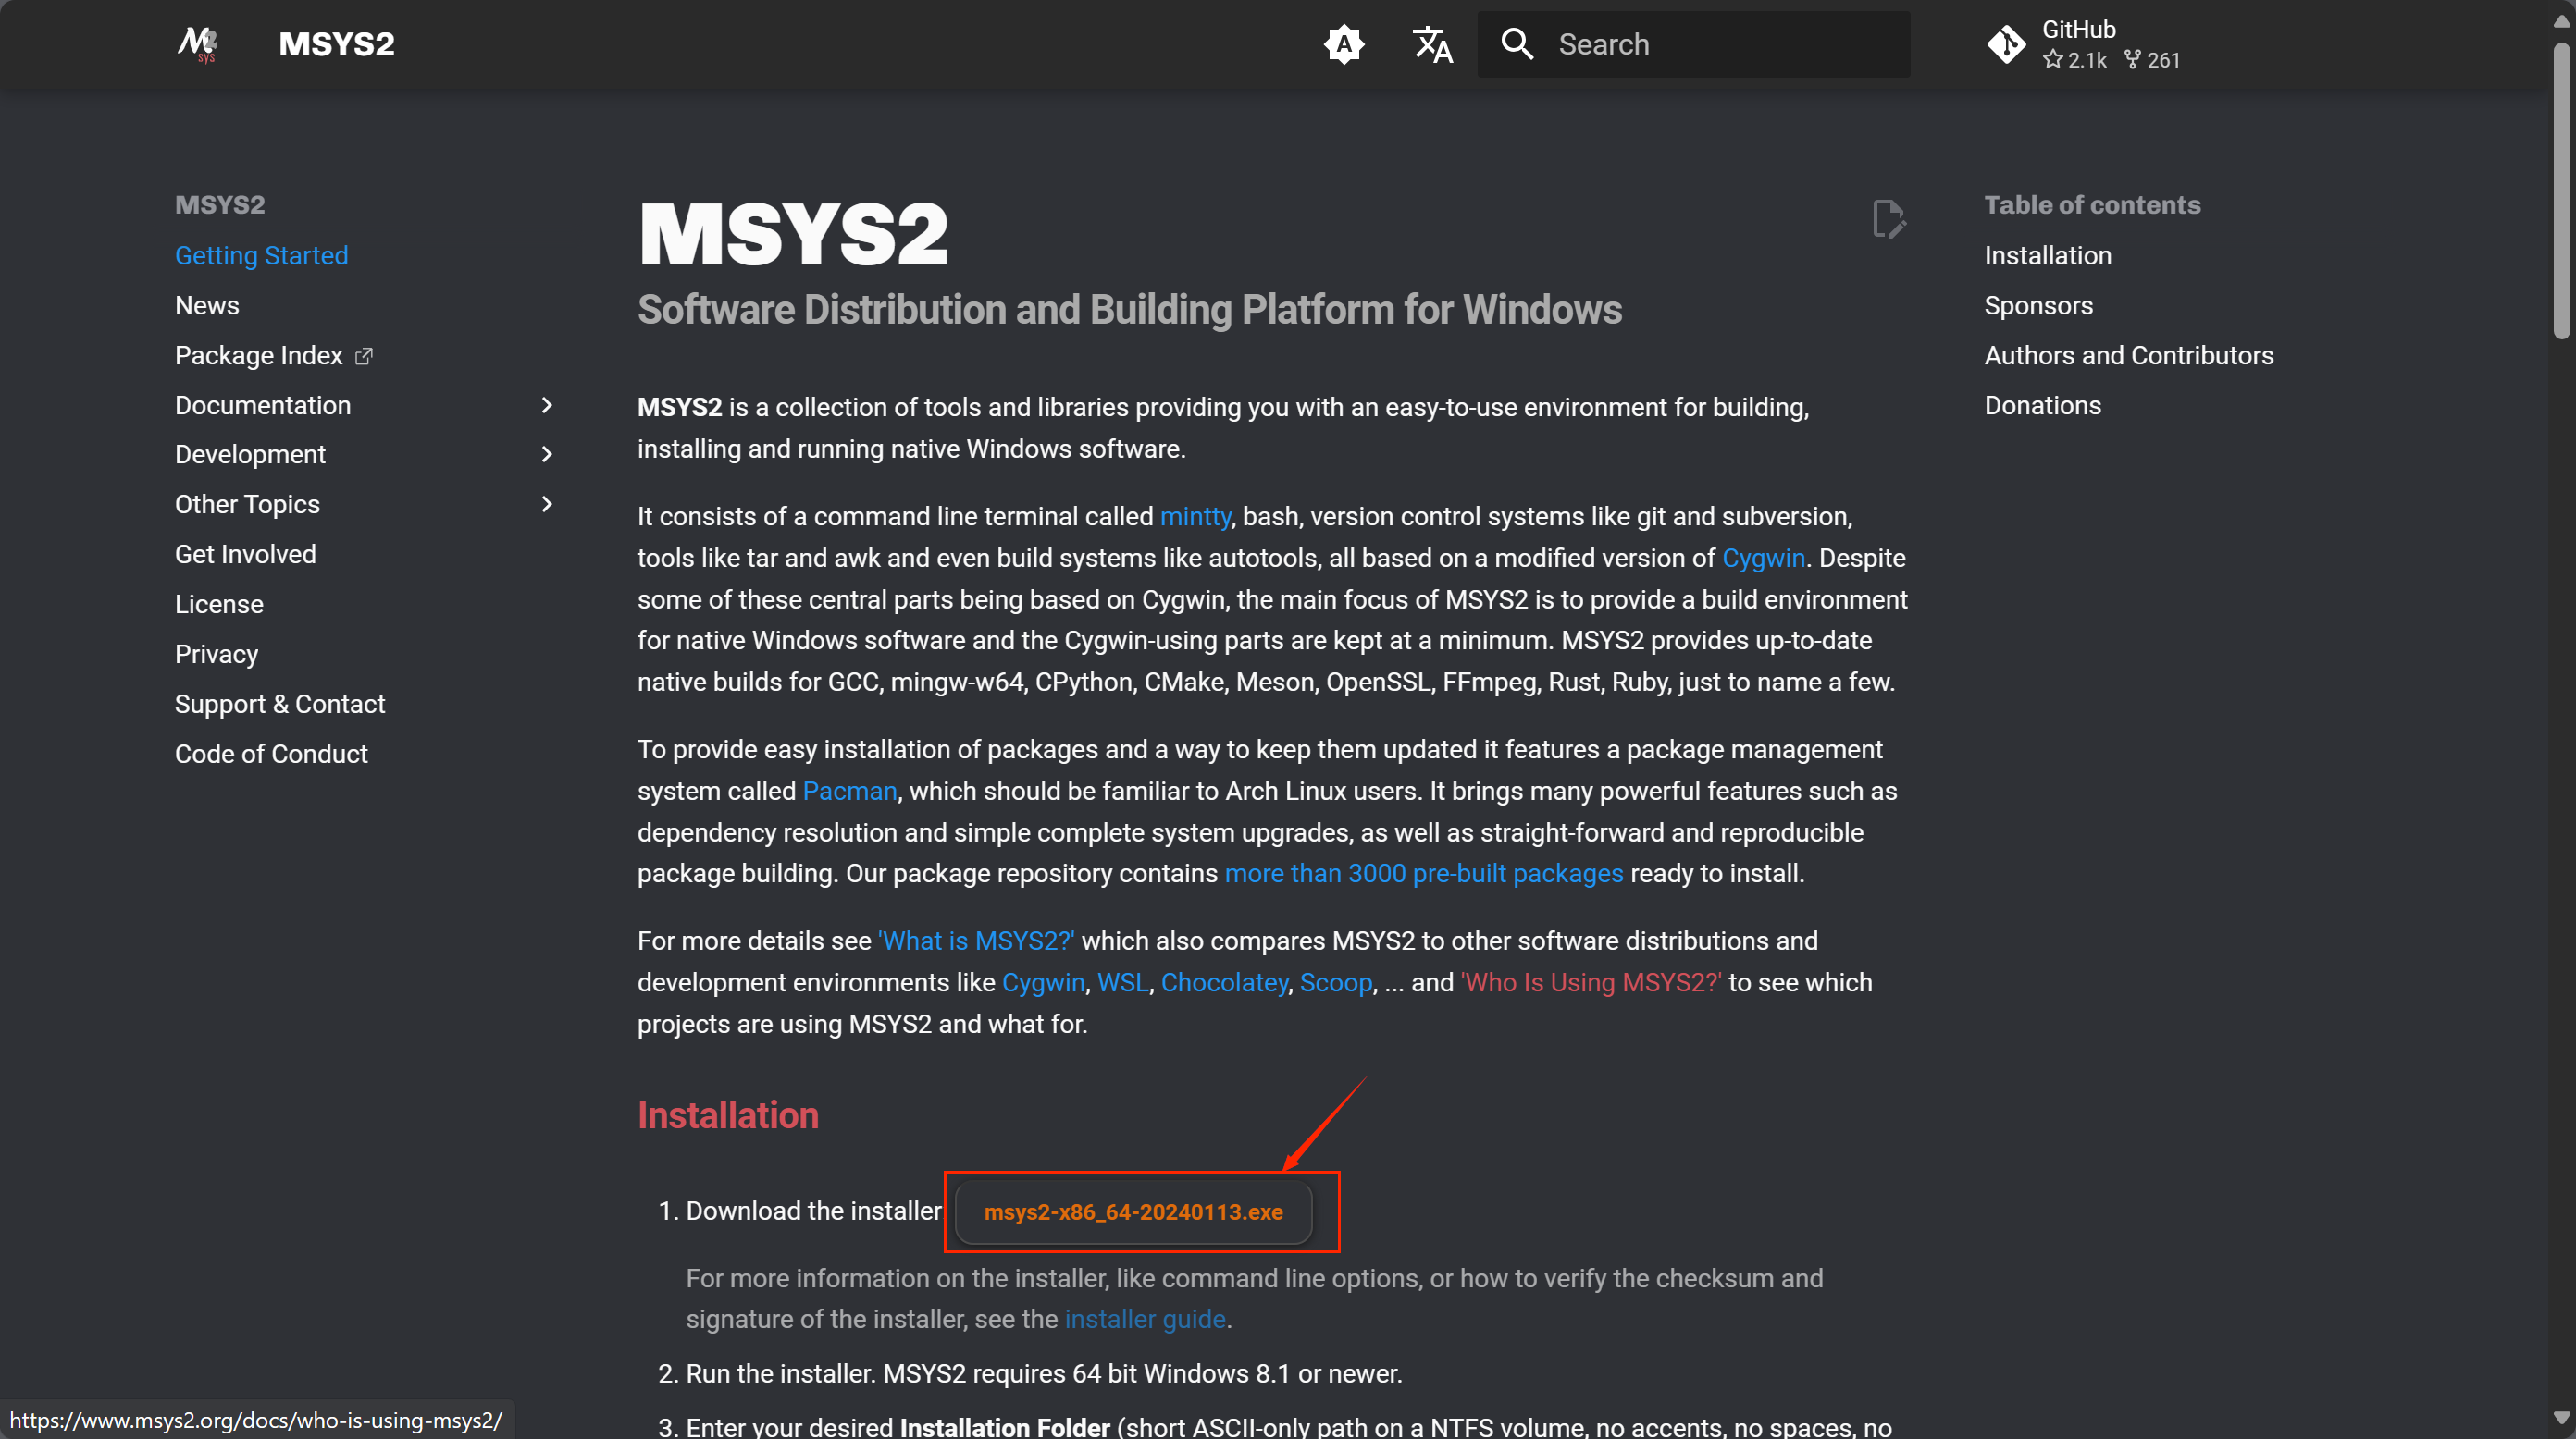Open the installer guide link
Viewport: 2576px width, 1439px height.
pyautogui.click(x=1144, y=1319)
